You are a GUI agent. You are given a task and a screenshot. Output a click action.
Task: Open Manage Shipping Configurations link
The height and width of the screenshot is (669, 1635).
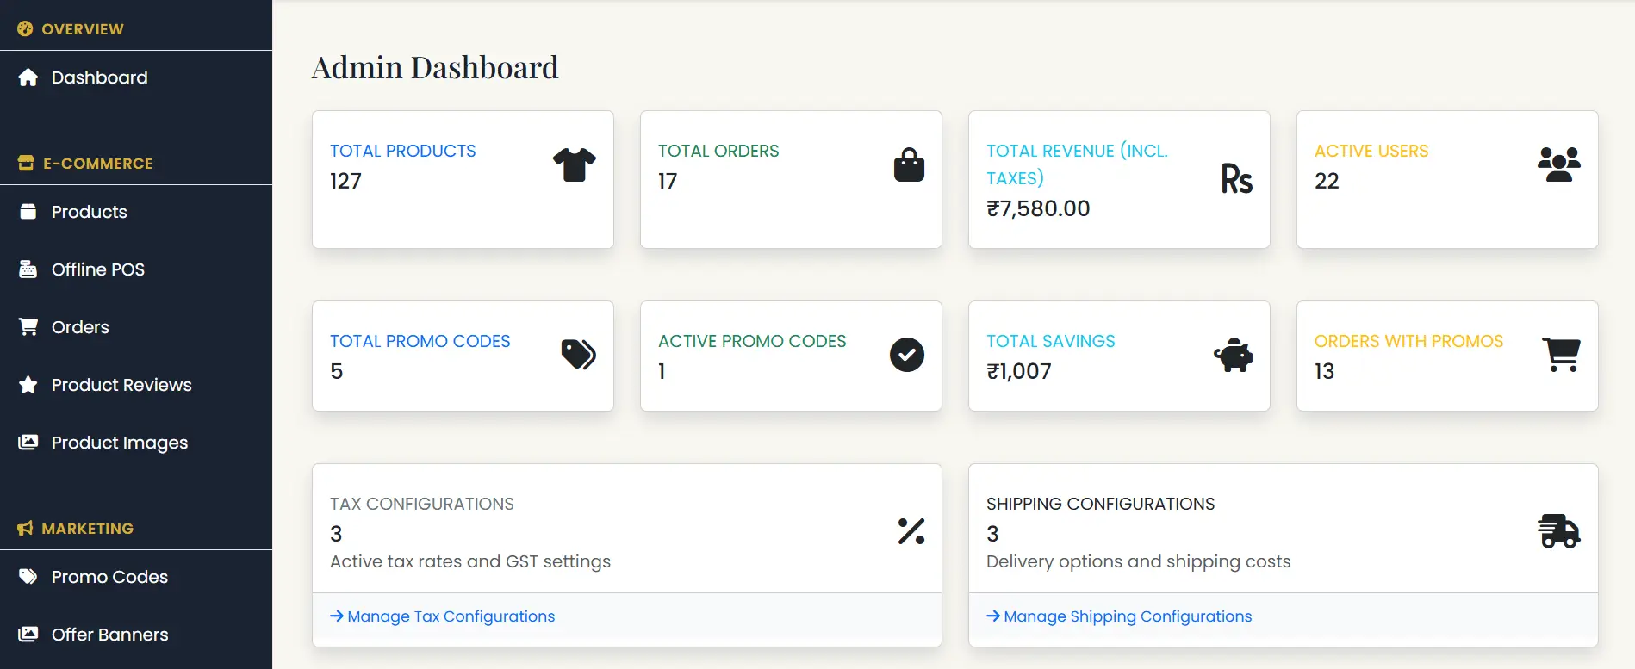[x=1119, y=616]
